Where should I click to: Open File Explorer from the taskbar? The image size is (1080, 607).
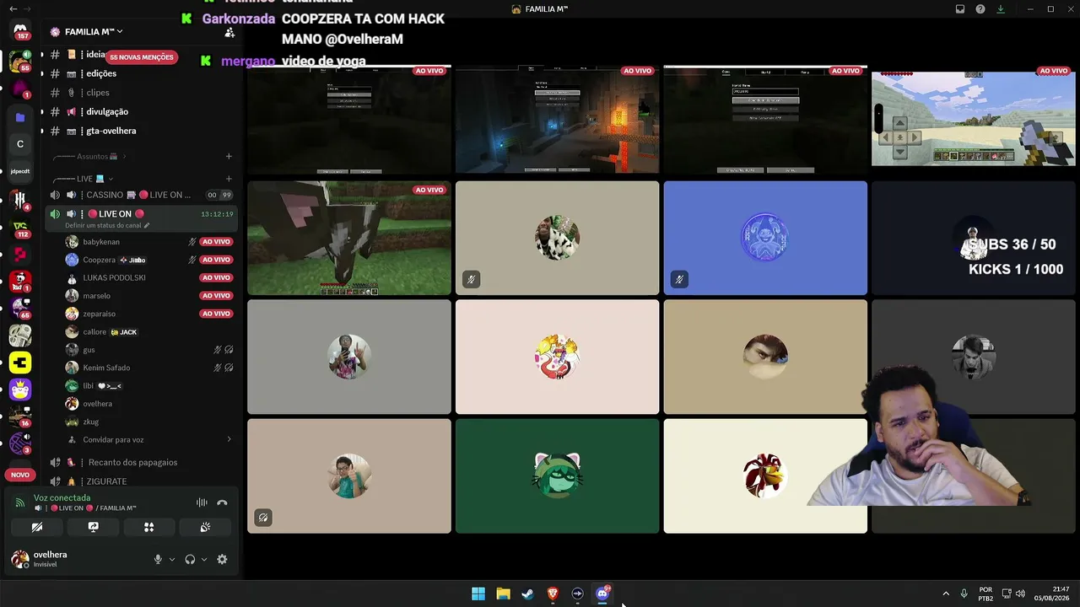click(x=503, y=594)
